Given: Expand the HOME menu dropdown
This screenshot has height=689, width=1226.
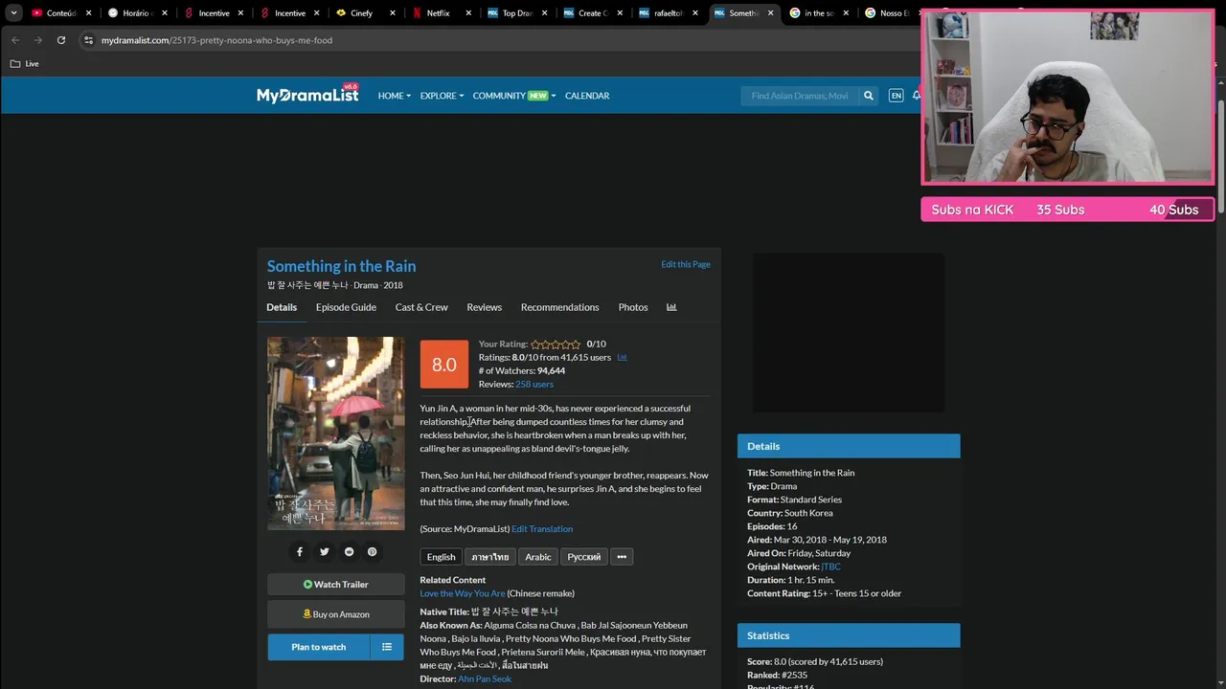Looking at the screenshot, I should click(x=394, y=96).
